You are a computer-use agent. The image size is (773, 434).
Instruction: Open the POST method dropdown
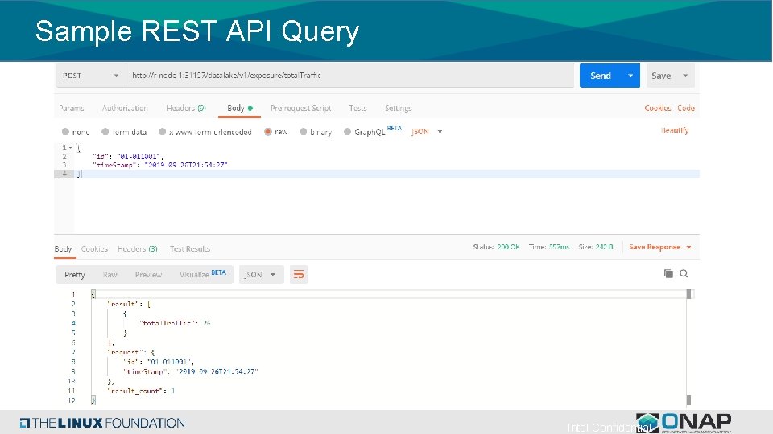coord(91,76)
